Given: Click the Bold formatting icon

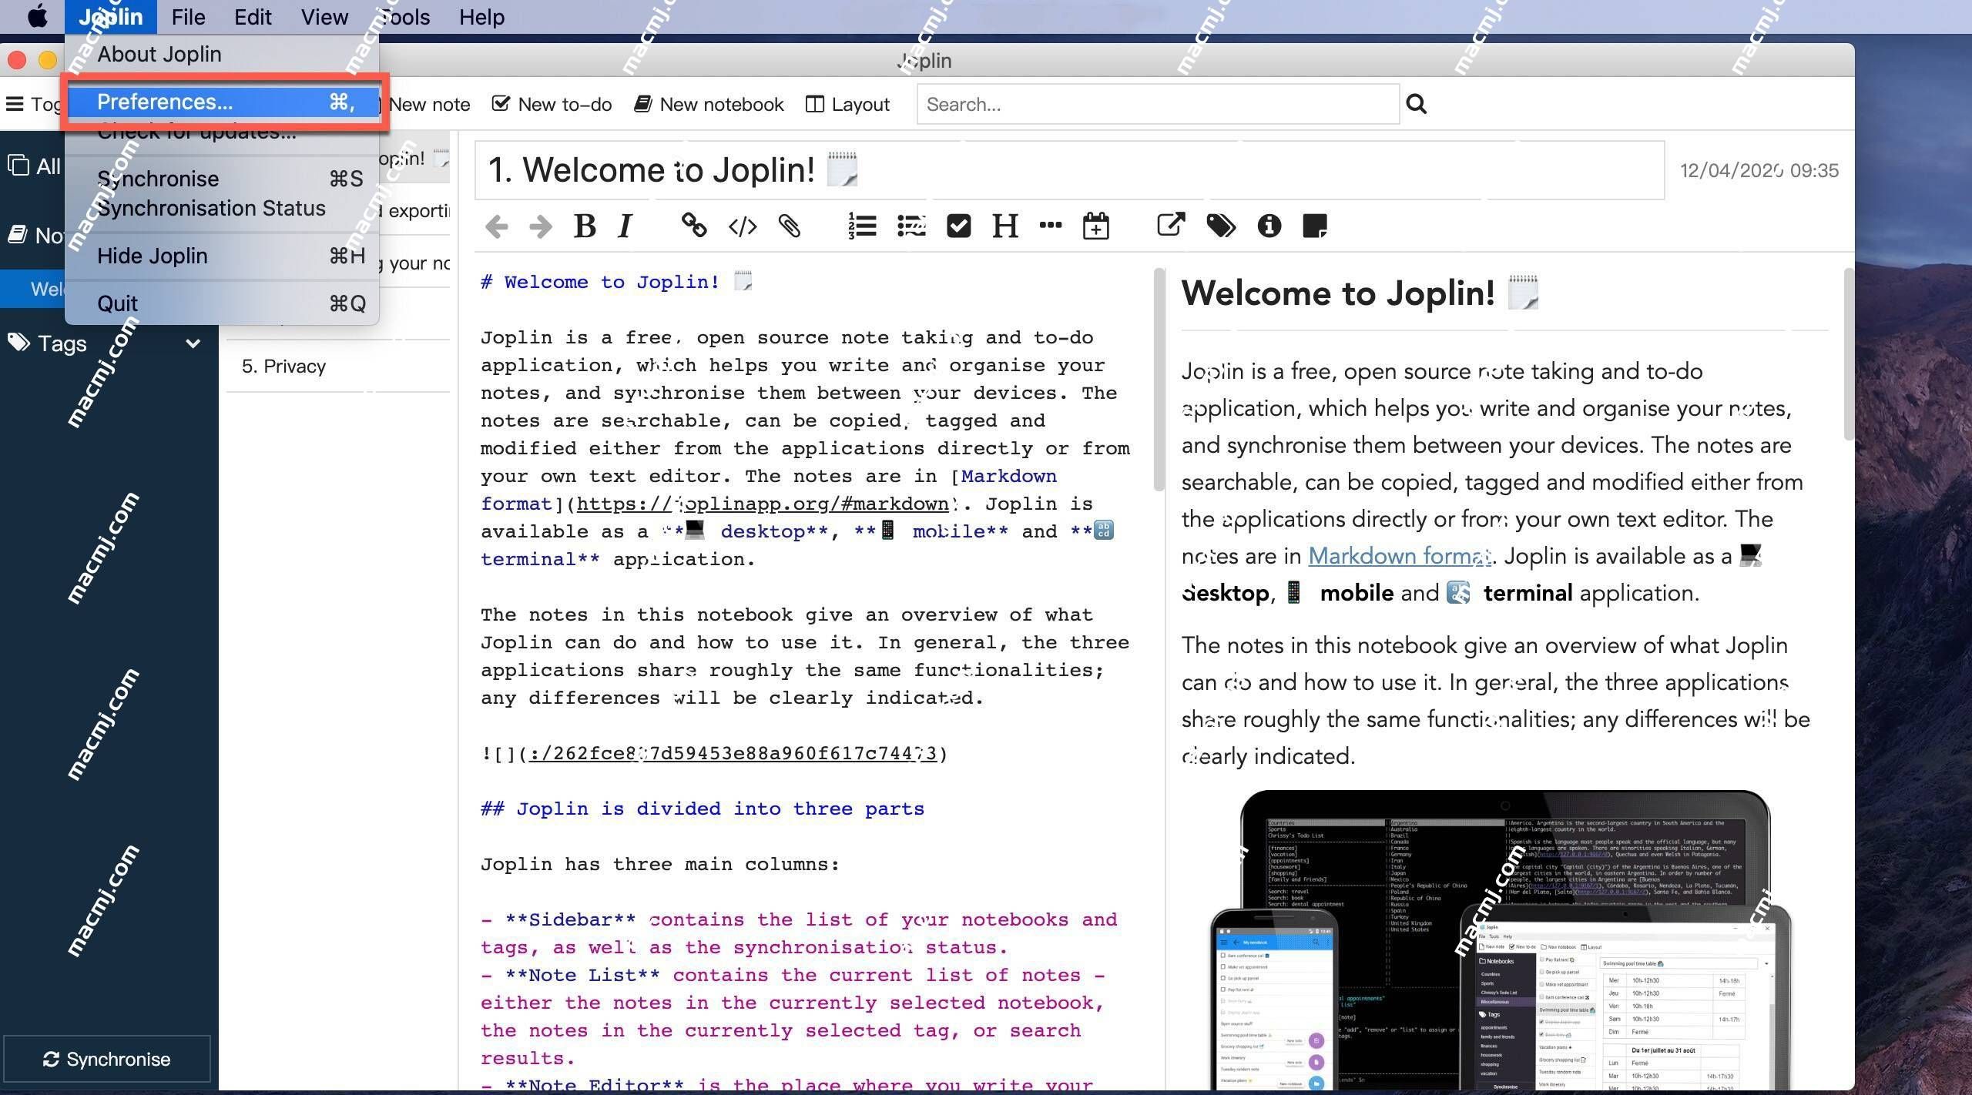Looking at the screenshot, I should (x=584, y=225).
